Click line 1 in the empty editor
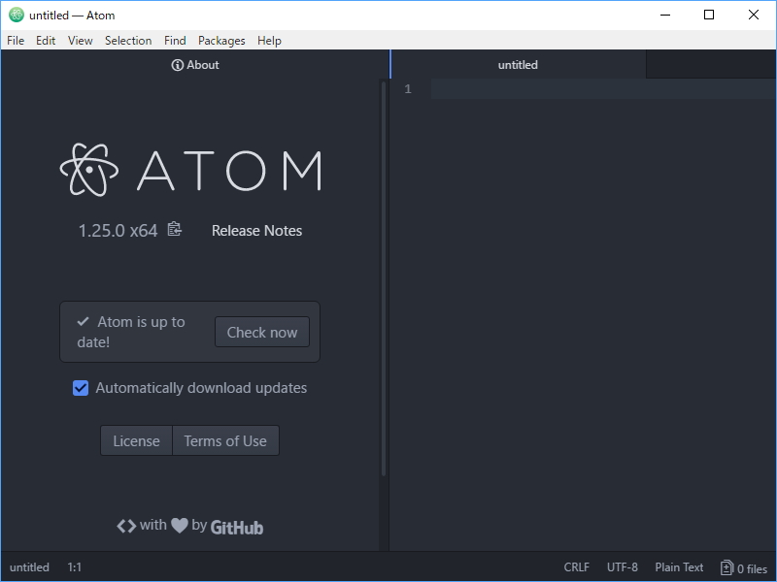The height and width of the screenshot is (582, 777). point(583,88)
